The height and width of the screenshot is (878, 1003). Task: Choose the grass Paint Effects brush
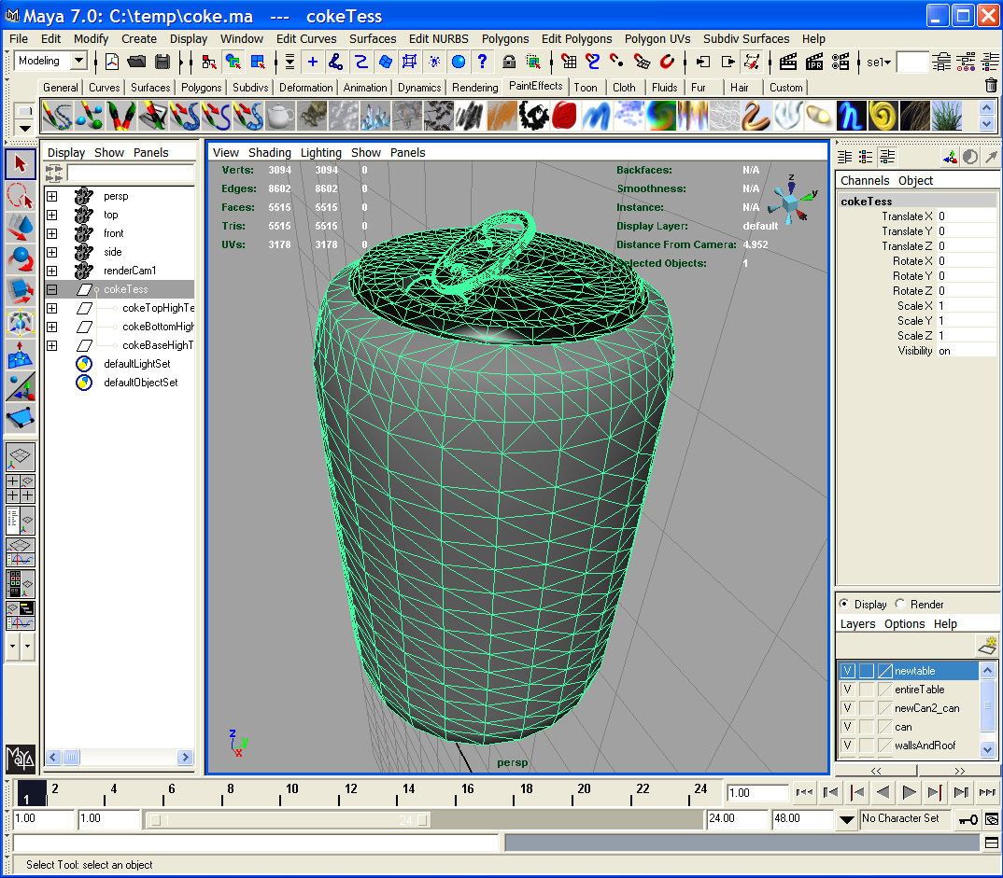[945, 116]
